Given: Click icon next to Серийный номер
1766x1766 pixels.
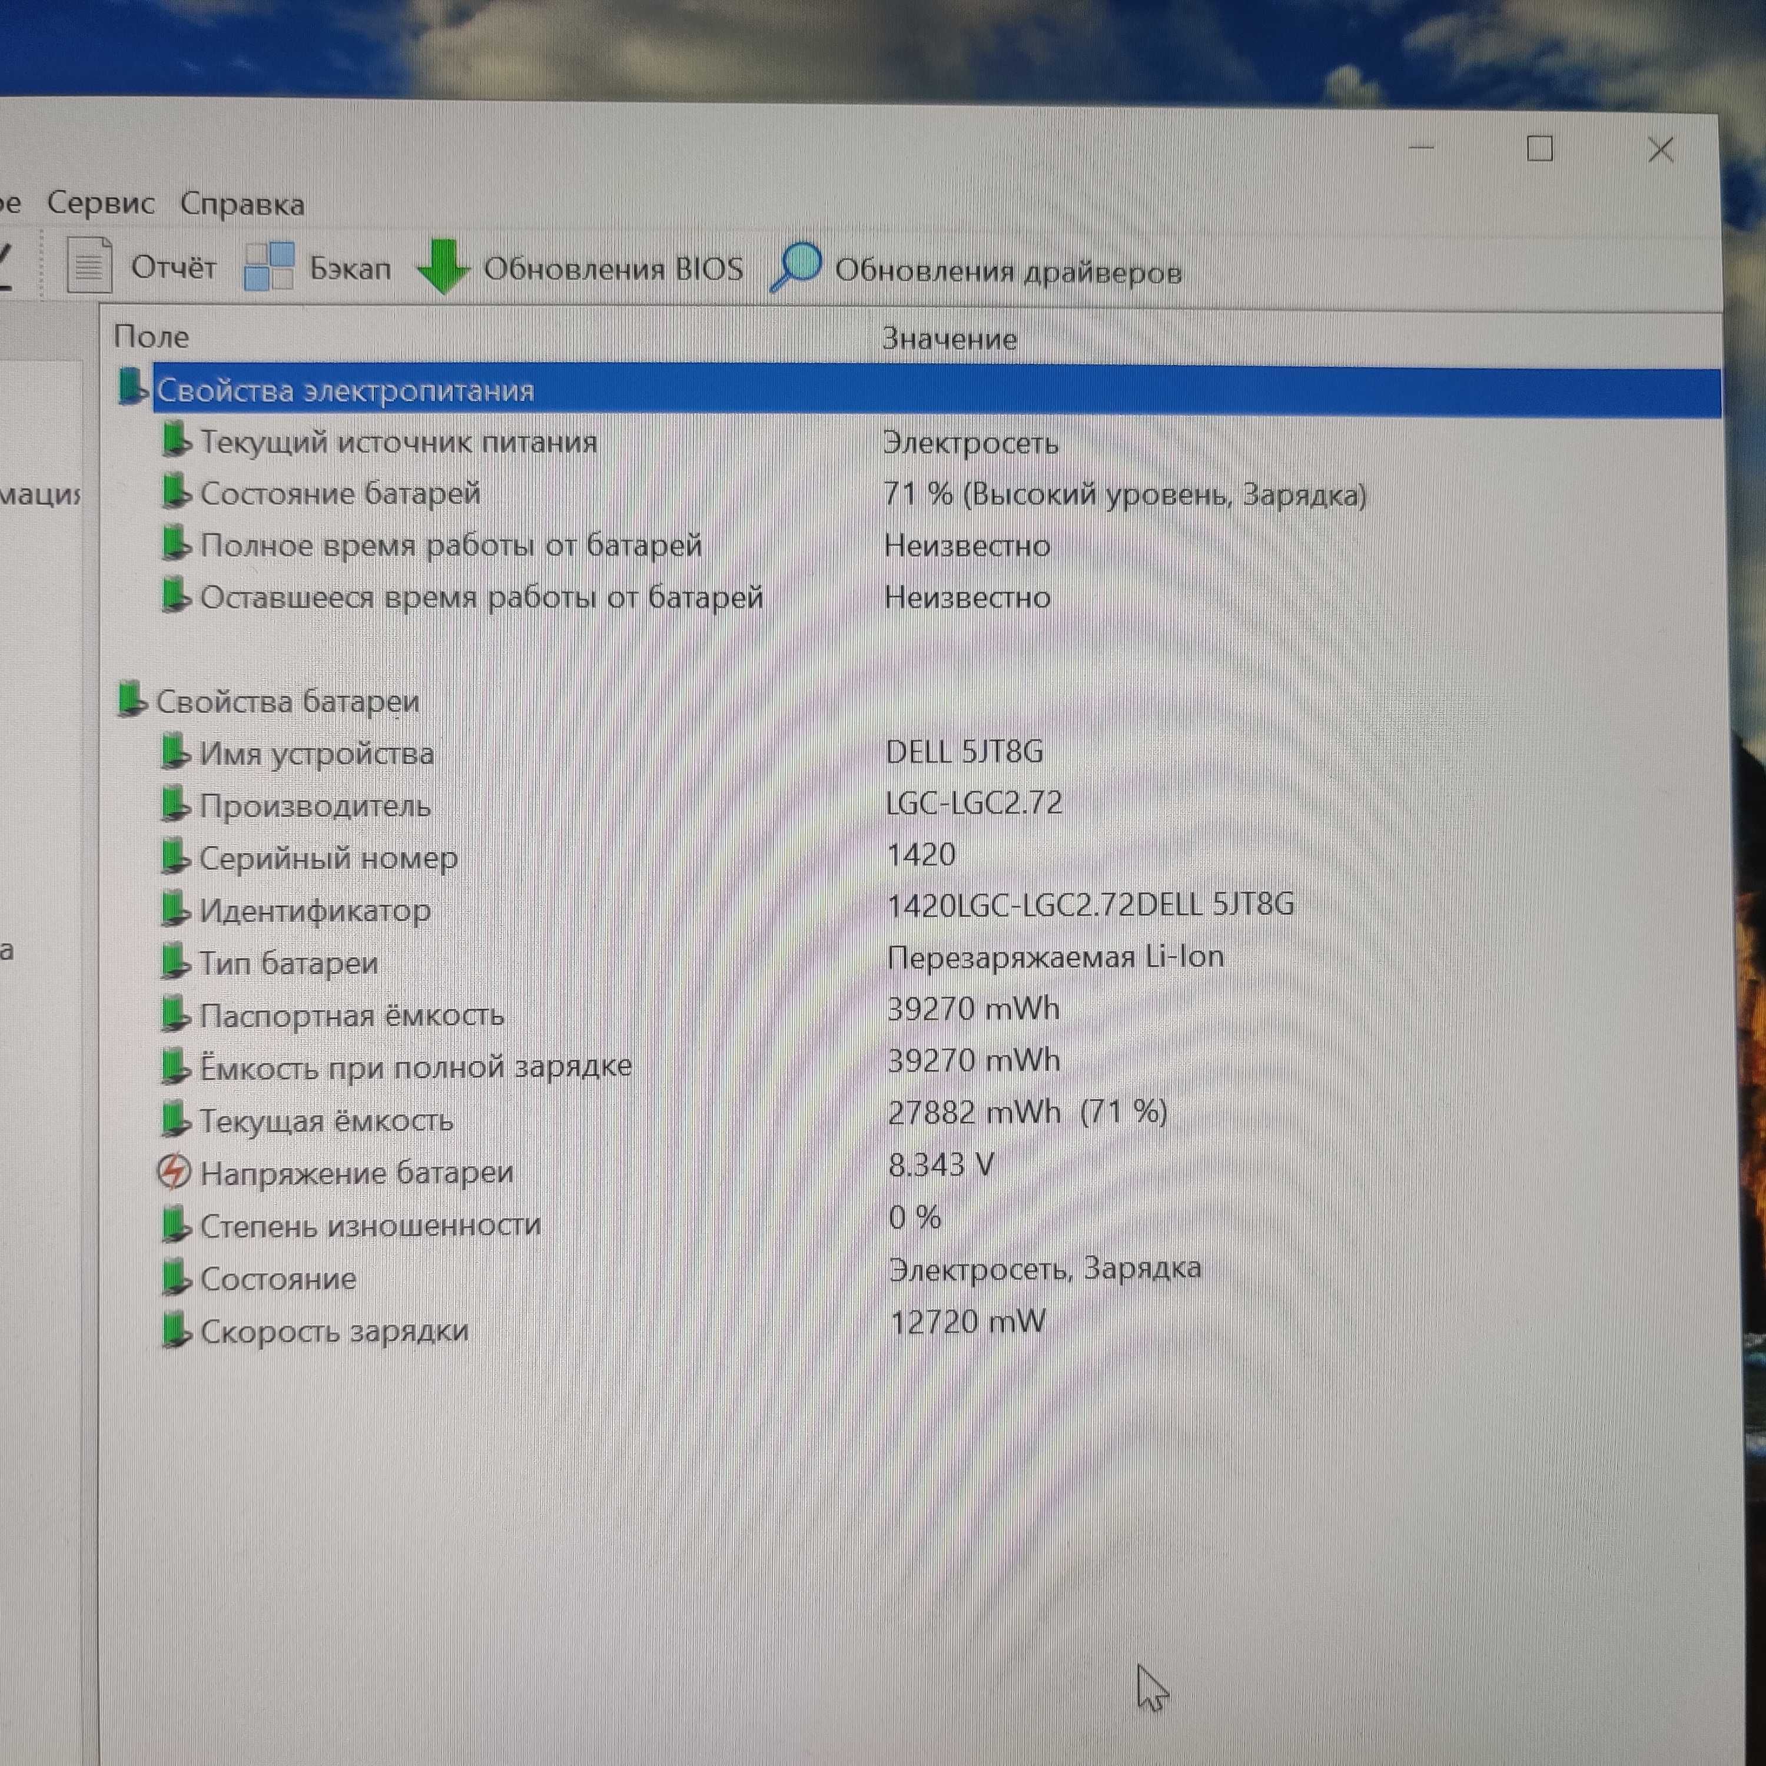Looking at the screenshot, I should click(175, 855).
